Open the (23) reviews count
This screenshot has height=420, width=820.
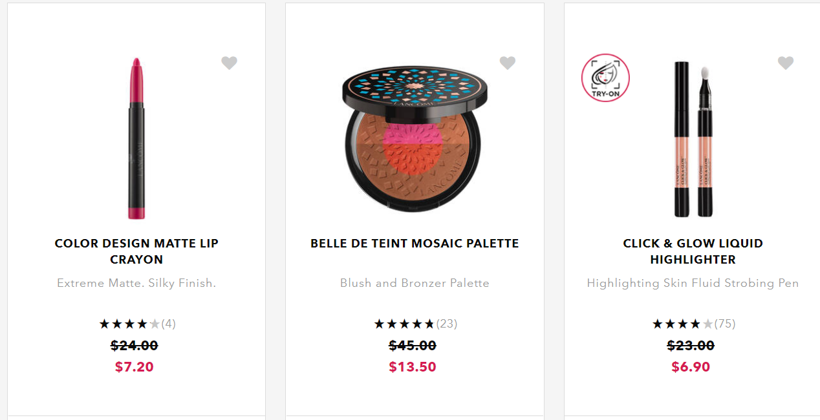click(x=447, y=324)
